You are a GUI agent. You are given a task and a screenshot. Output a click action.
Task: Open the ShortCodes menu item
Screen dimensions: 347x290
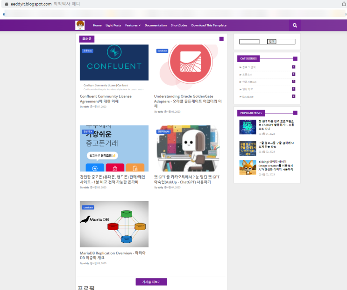(179, 26)
